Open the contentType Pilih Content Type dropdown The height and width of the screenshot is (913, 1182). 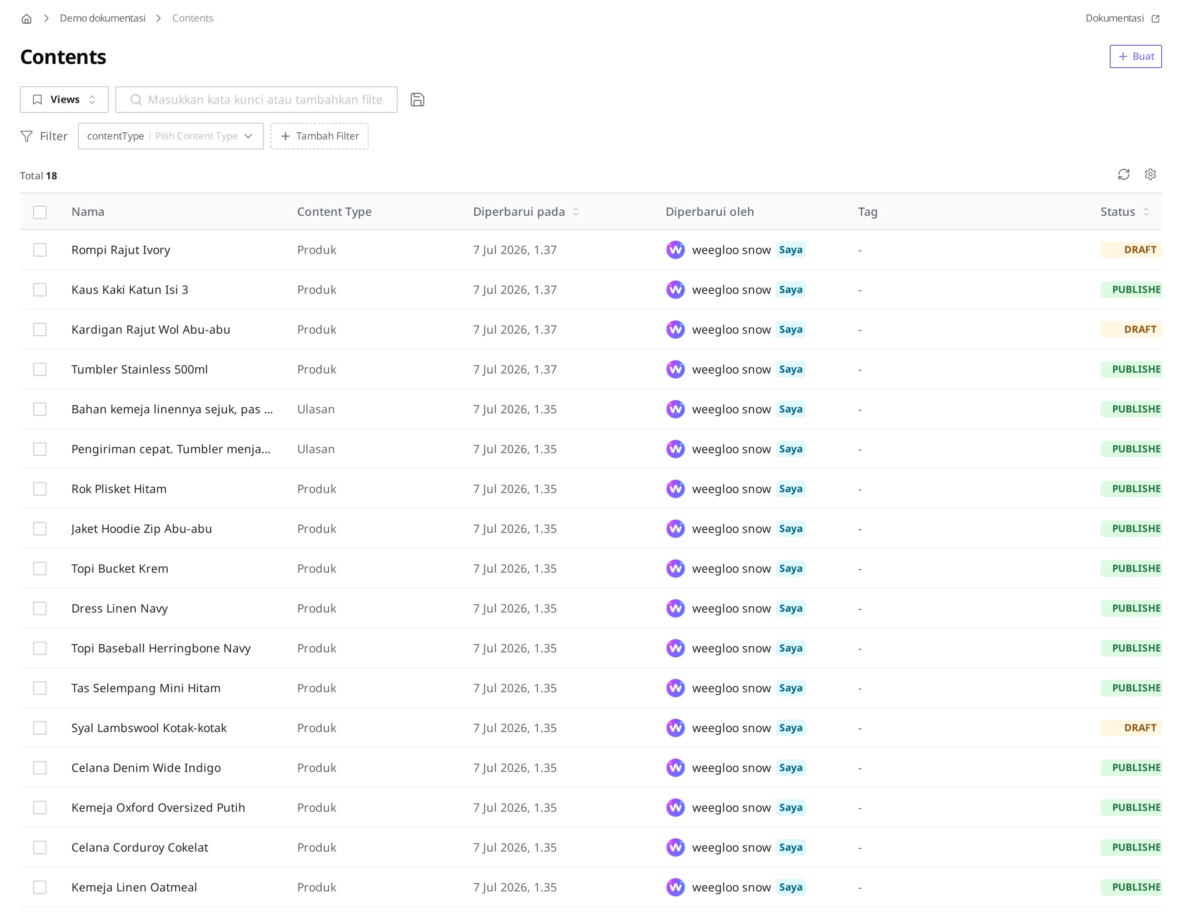coord(171,137)
